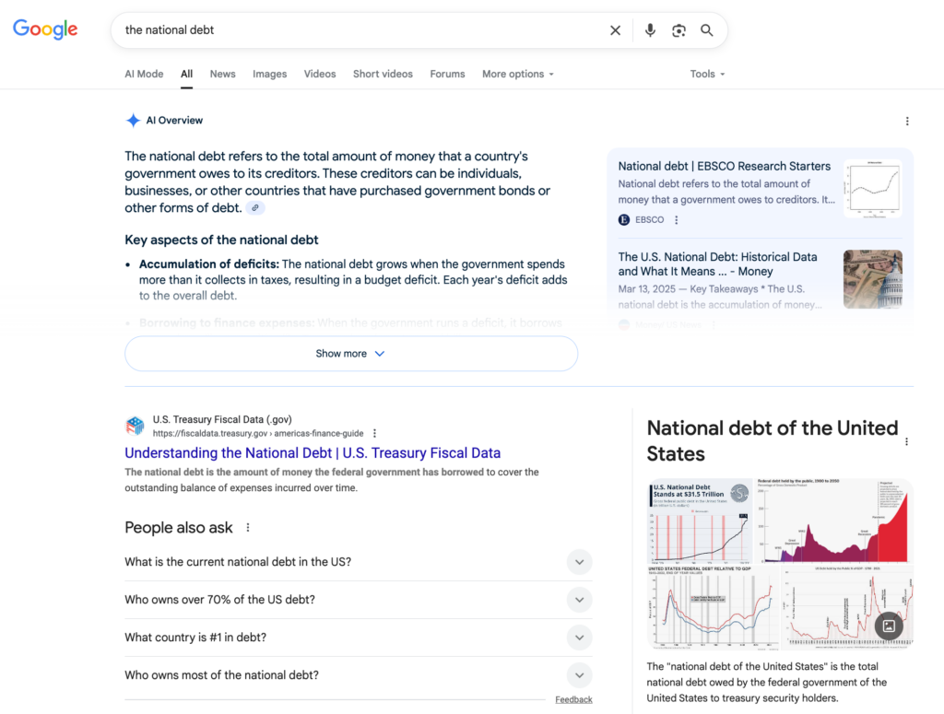Open the Tools dropdown

click(707, 74)
